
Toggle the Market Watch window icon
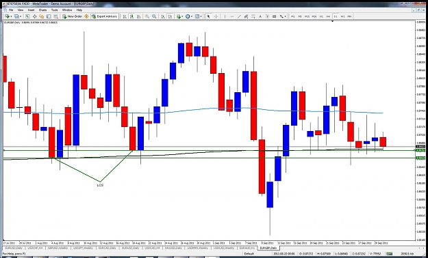(27, 16)
